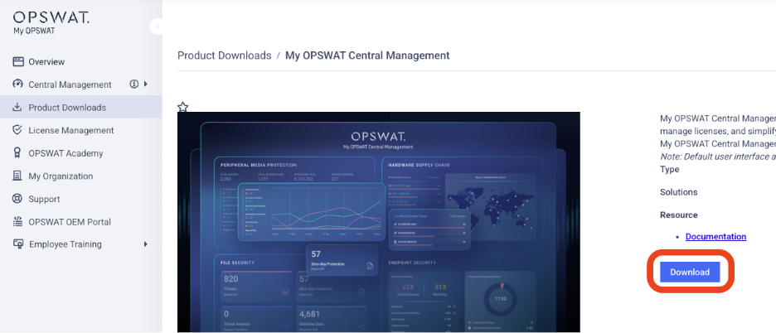Click the Central Management gauge icon
Viewport: 776px width, 333px height.
click(17, 84)
